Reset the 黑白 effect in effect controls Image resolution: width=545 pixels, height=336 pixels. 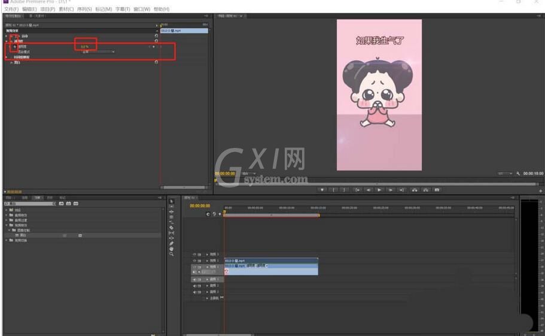point(156,62)
